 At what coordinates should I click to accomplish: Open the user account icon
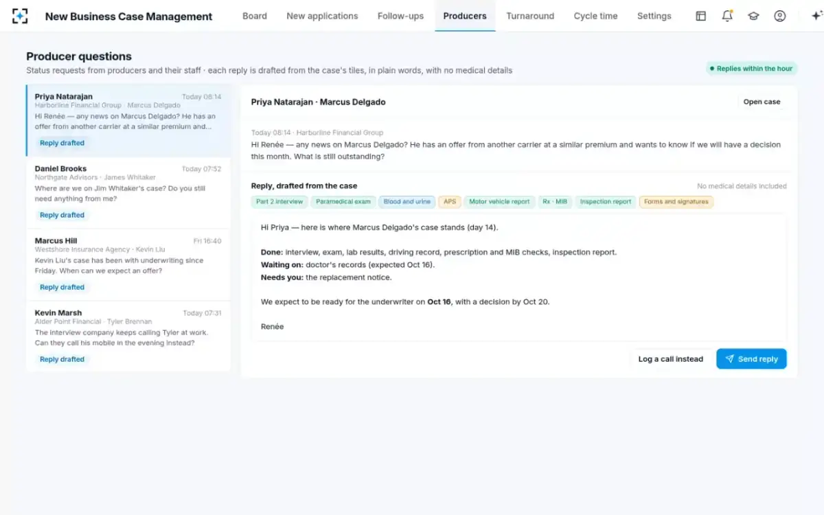pyautogui.click(x=779, y=16)
